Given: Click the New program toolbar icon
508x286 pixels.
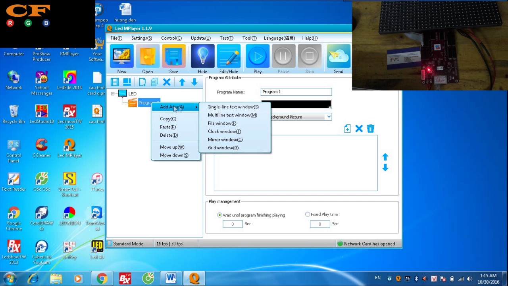Looking at the screenshot, I should point(121,56).
